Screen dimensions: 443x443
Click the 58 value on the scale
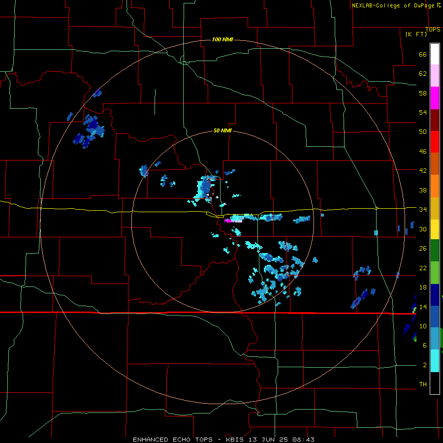[x=423, y=93]
